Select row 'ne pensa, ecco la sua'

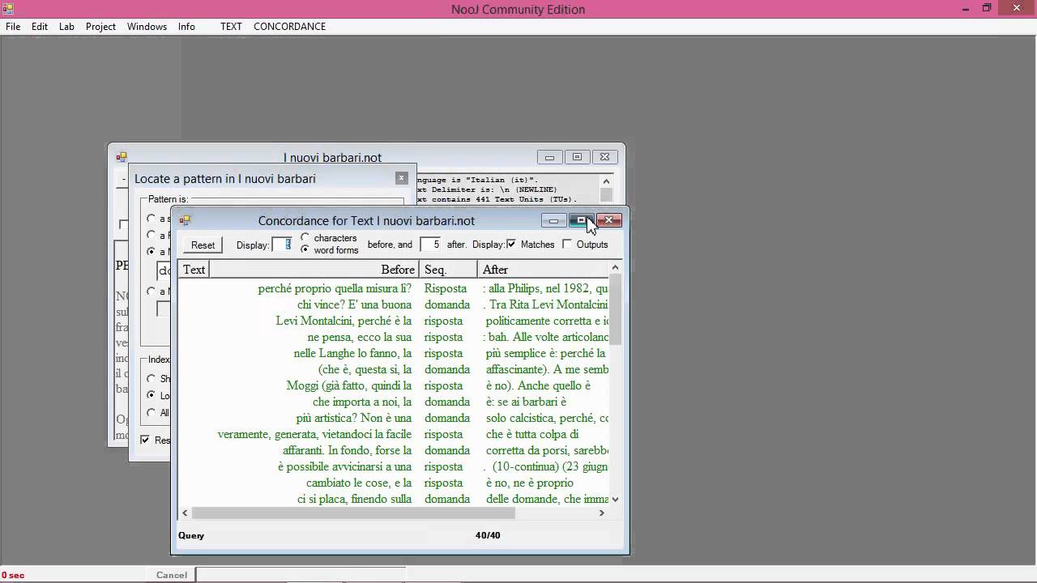(393, 337)
